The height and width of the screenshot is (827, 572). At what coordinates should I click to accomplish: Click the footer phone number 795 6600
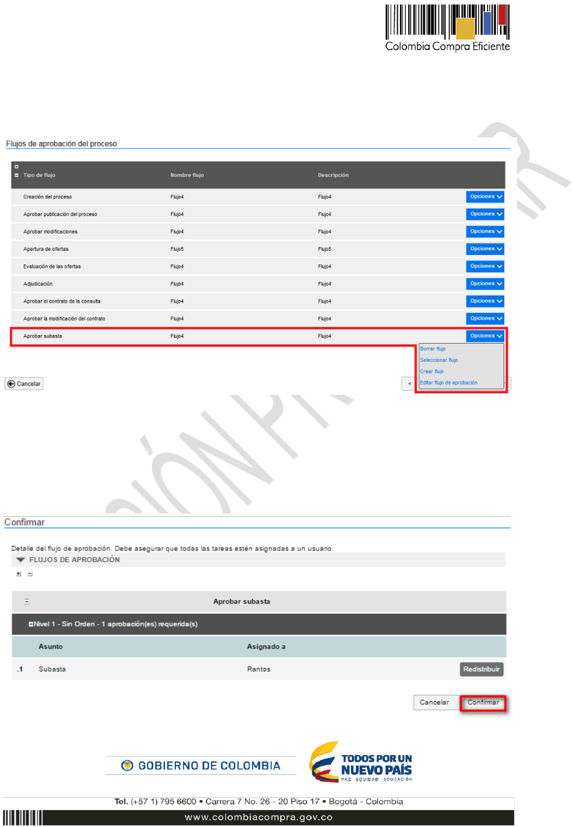click(178, 802)
